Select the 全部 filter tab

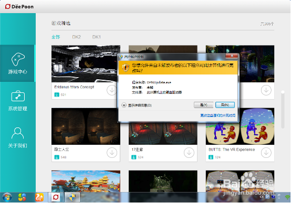click(56, 37)
